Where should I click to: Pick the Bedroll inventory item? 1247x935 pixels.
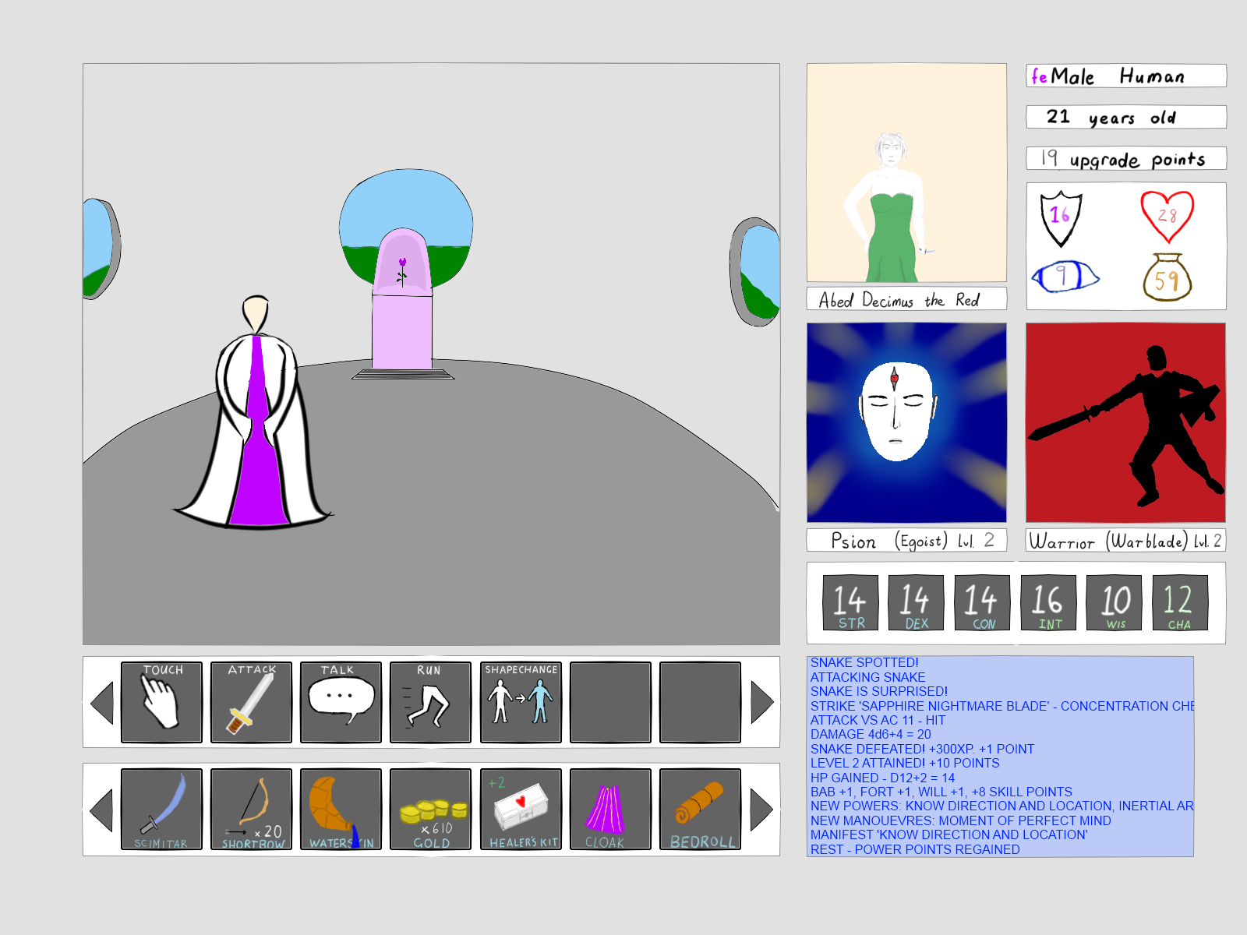tap(700, 809)
